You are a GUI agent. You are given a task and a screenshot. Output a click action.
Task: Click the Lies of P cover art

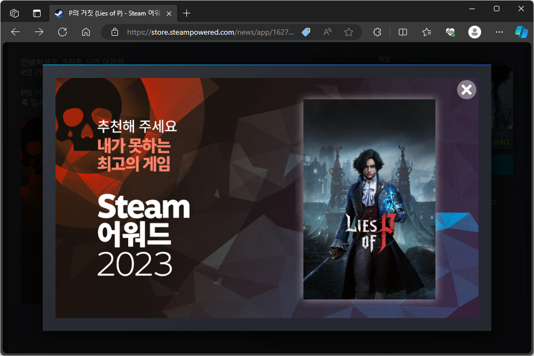pos(369,200)
